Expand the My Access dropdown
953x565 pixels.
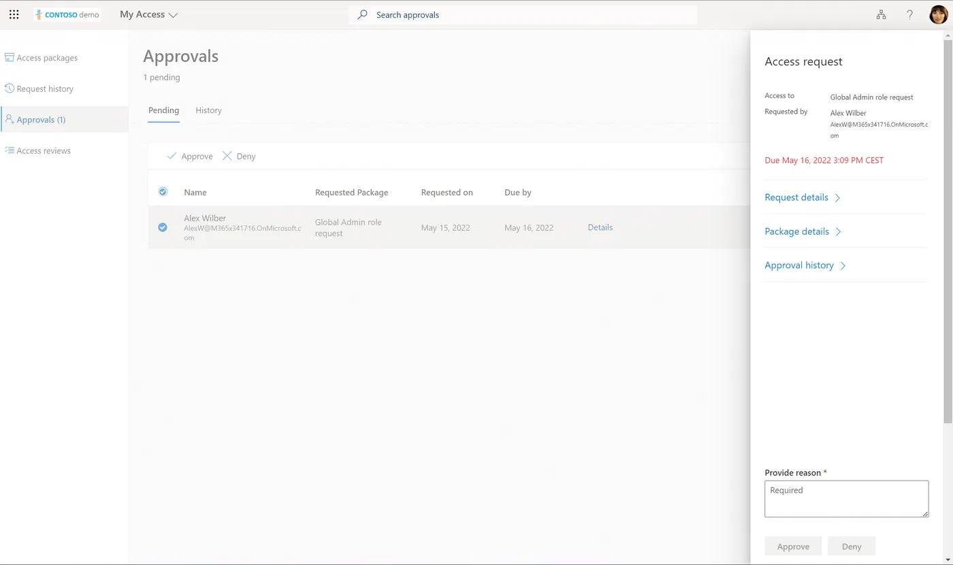click(x=148, y=14)
